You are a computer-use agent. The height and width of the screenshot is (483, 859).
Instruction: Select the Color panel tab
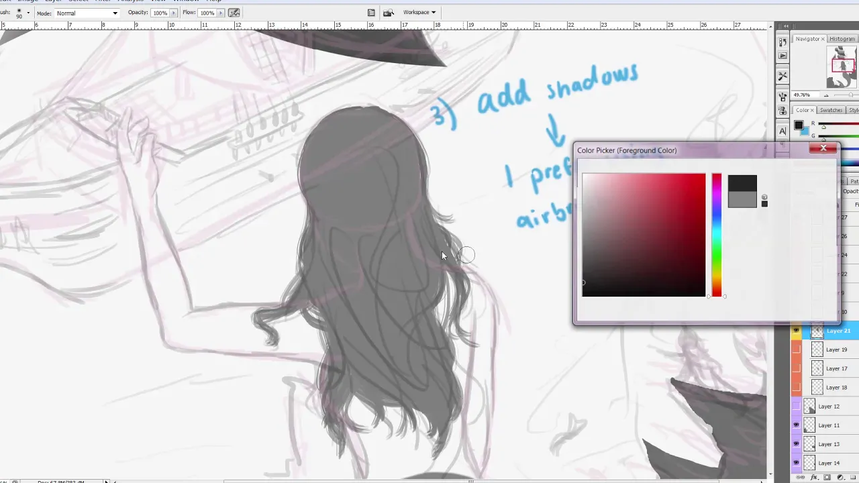click(x=803, y=110)
